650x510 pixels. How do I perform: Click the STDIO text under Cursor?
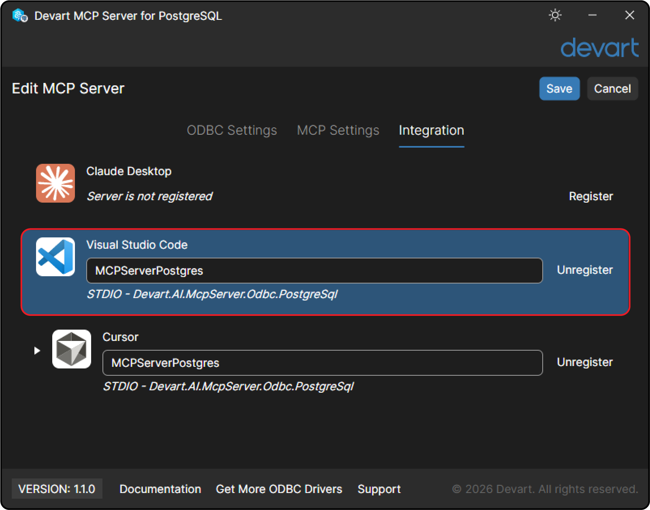coord(228,386)
